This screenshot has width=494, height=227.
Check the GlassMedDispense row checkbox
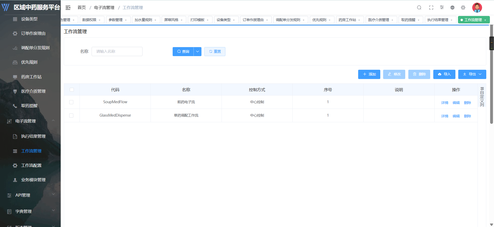(x=71, y=116)
